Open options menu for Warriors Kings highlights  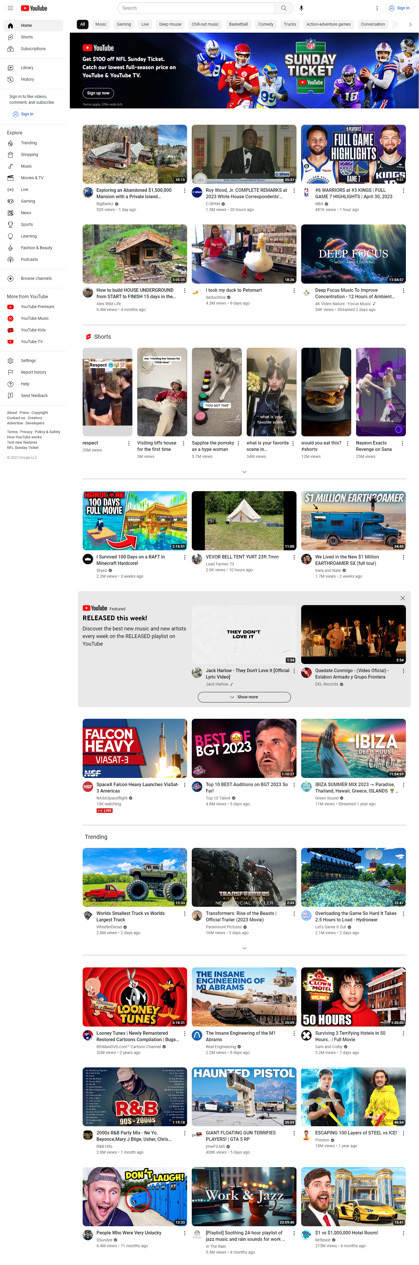(403, 191)
